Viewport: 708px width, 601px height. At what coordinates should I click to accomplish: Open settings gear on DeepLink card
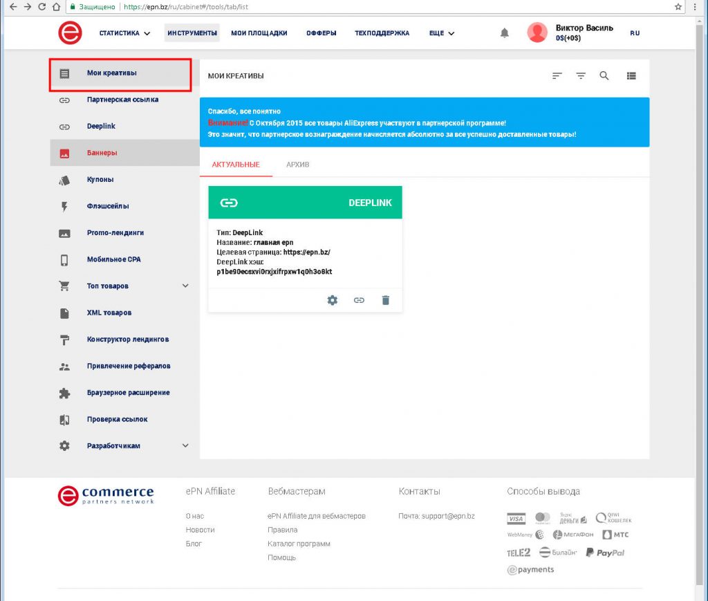(x=333, y=300)
